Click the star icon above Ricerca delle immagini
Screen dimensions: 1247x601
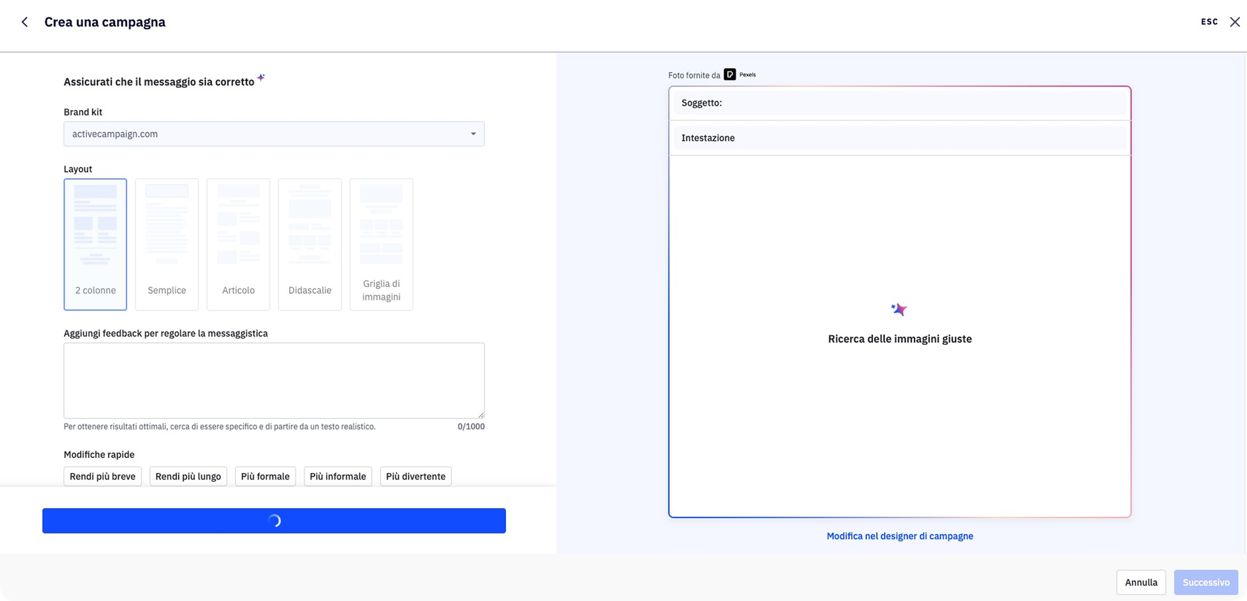pyautogui.click(x=899, y=310)
